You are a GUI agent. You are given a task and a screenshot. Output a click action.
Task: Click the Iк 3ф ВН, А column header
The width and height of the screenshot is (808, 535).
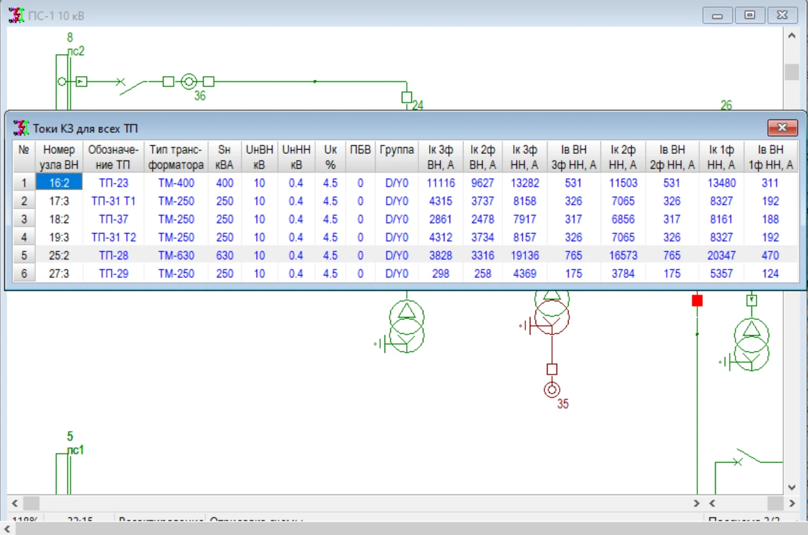click(x=440, y=157)
